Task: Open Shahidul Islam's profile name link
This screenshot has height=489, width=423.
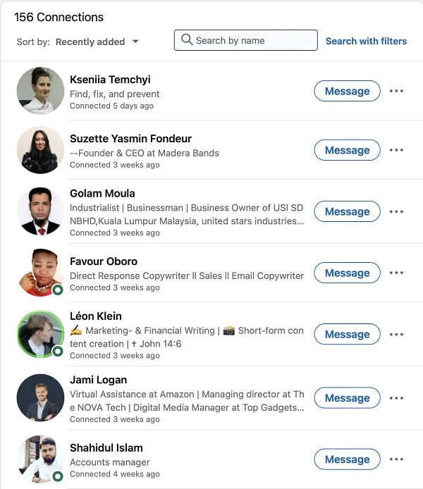Action: [106, 447]
